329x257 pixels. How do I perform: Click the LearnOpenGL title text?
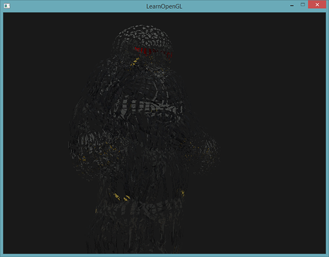coord(164,5)
